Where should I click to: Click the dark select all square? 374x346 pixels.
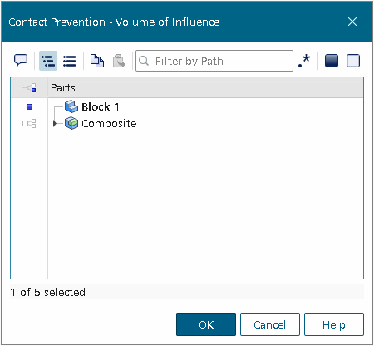(332, 61)
